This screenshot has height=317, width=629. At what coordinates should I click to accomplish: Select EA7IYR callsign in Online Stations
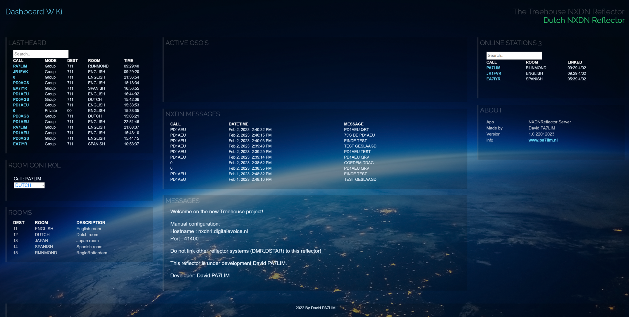(x=493, y=79)
